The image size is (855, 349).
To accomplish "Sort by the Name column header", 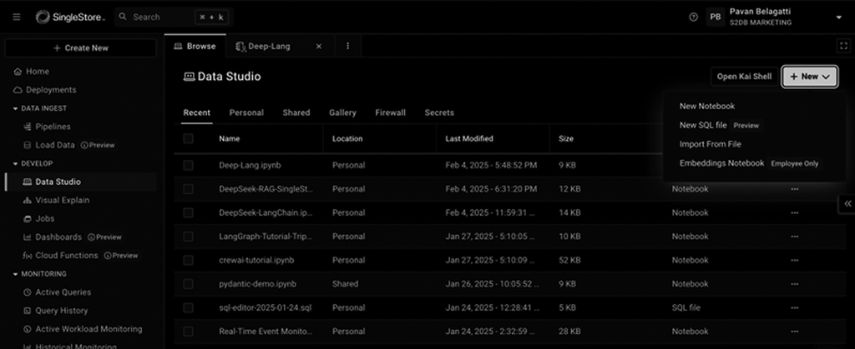I will [230, 138].
